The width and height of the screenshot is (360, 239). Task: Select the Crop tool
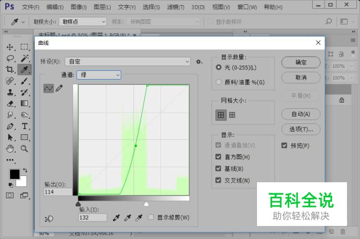[10, 69]
